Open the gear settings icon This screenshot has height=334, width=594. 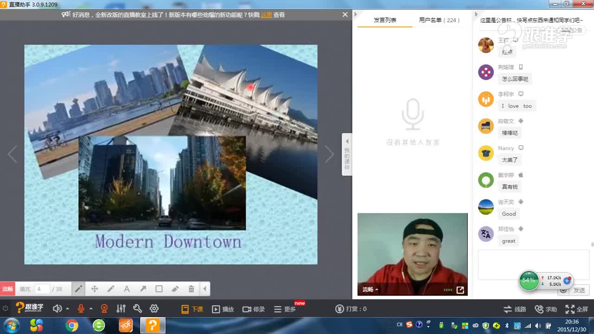click(154, 309)
